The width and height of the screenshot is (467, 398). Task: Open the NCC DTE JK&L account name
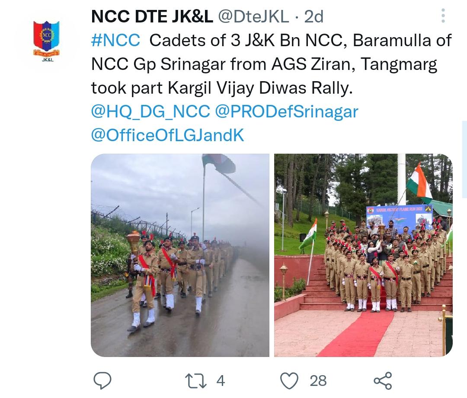click(x=152, y=16)
